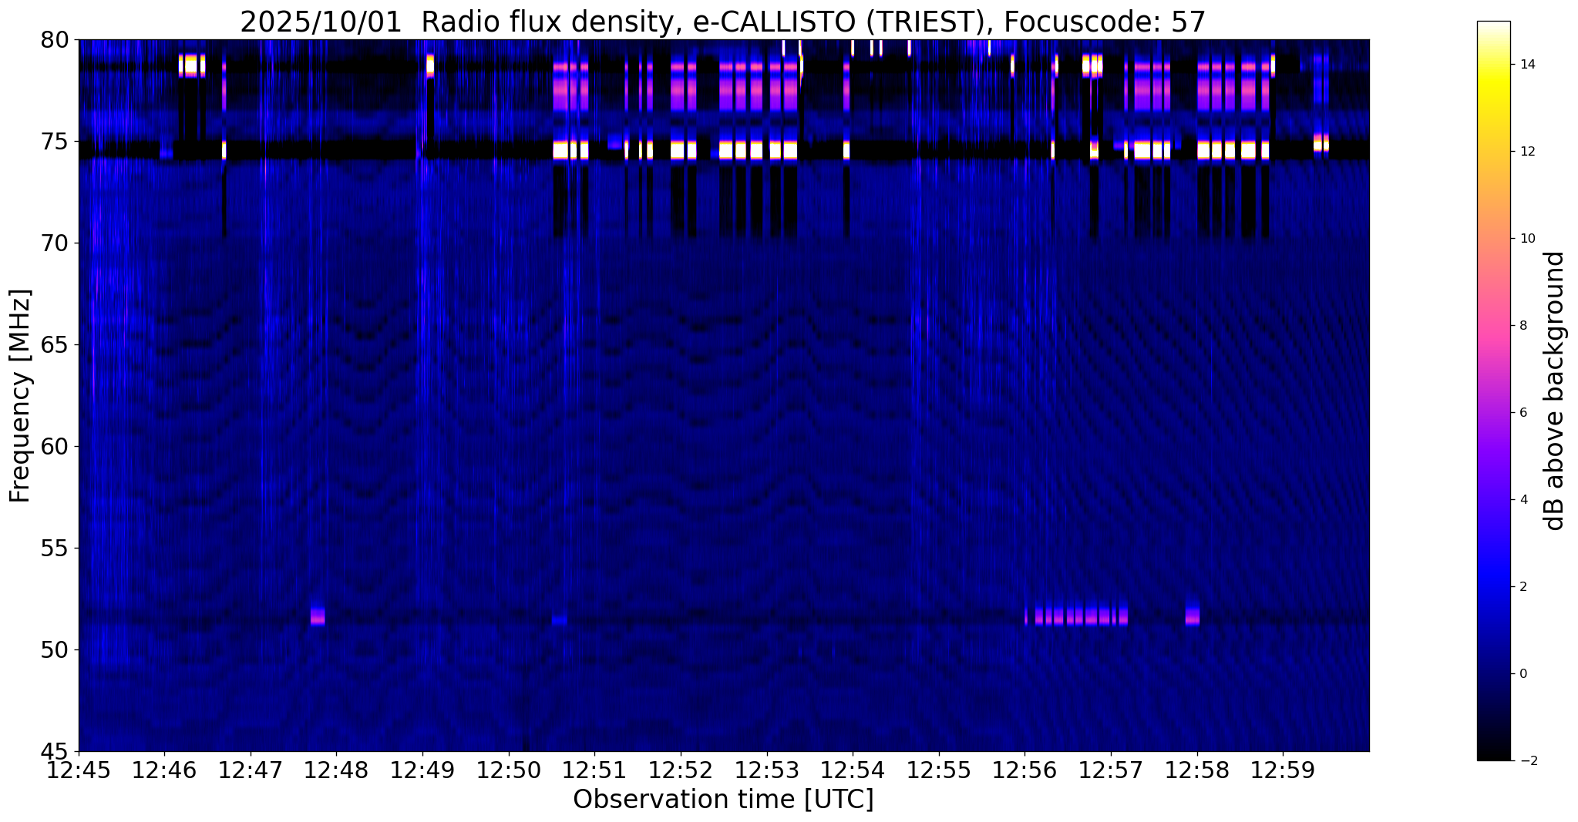The width and height of the screenshot is (1578, 822).
Task: Select the 12:55 time tick label
Action: click(x=939, y=770)
